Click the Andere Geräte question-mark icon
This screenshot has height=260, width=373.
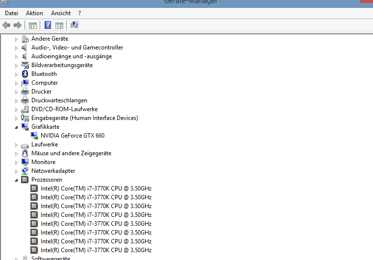point(25,39)
